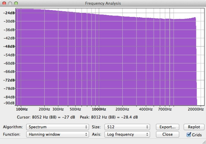206x144 pixels.
Task: Click the -36dB axis label
Action: [x=9, y=30]
